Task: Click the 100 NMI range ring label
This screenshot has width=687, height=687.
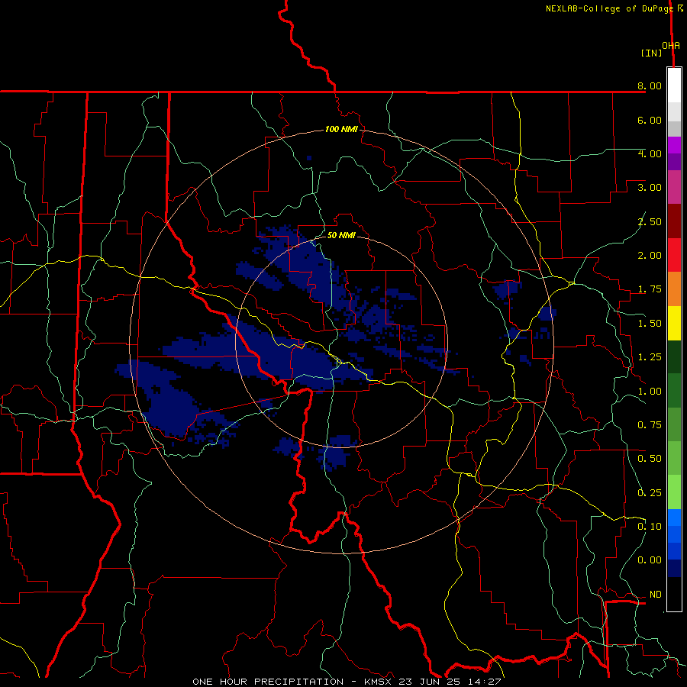Action: tap(341, 129)
